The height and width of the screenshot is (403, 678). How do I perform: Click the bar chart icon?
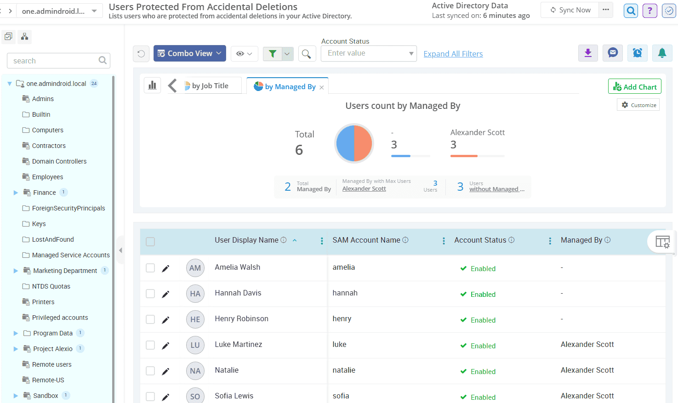coord(153,85)
